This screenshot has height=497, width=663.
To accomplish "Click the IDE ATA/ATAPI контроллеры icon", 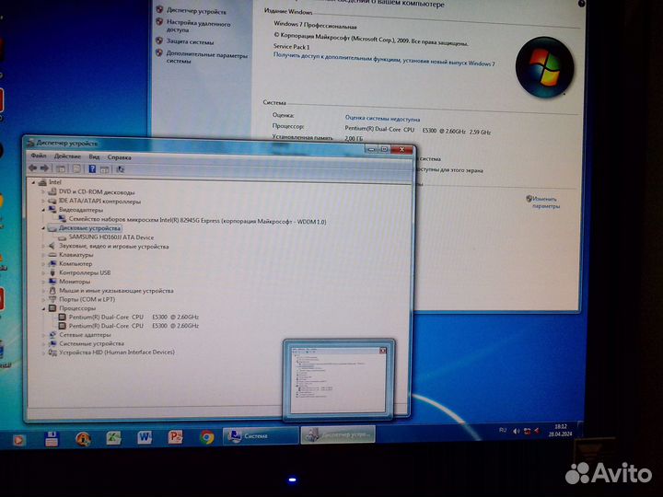I will pyautogui.click(x=52, y=201).
